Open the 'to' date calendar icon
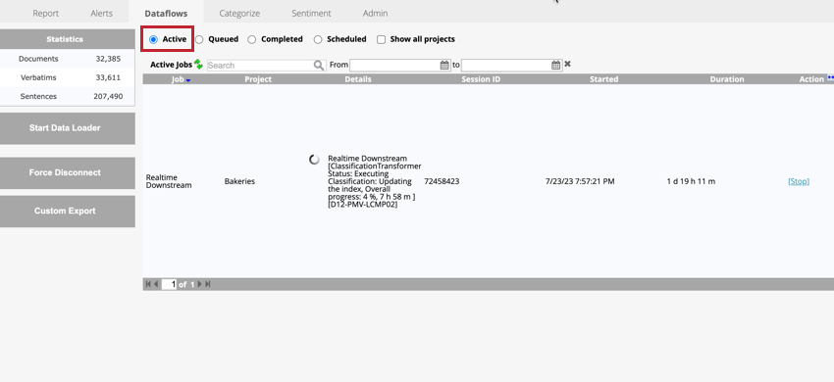Image resolution: width=834 pixels, height=382 pixels. point(555,66)
